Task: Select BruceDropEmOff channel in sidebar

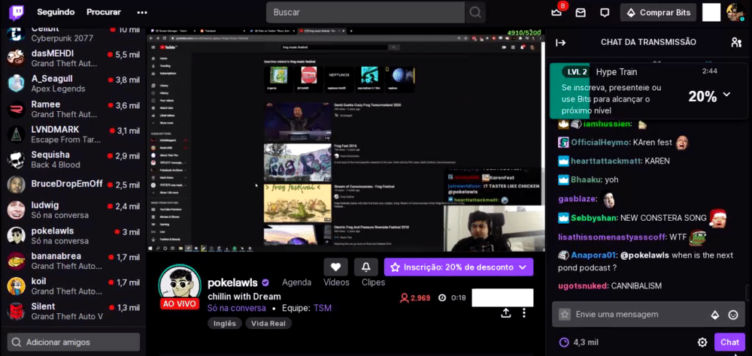Action: pyautogui.click(x=73, y=185)
